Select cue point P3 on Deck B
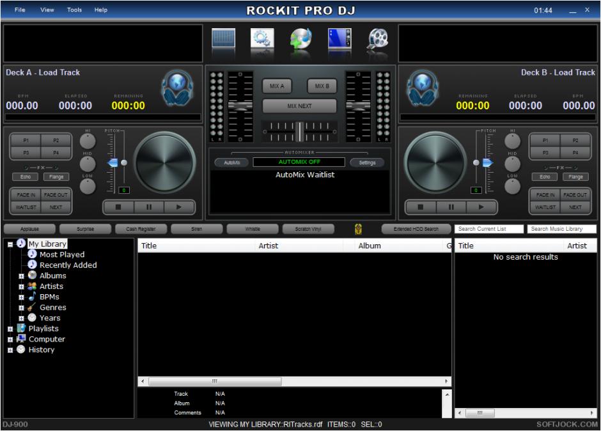The width and height of the screenshot is (601, 431). pos(545,152)
